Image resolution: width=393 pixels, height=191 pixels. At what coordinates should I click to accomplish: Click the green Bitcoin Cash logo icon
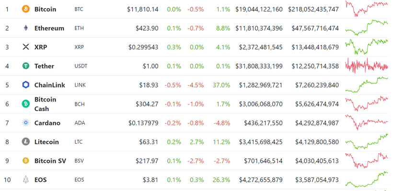coord(26,104)
